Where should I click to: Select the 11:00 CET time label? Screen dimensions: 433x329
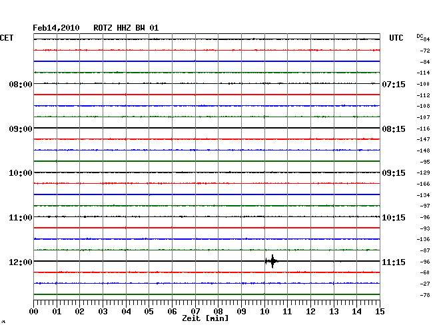click(21, 218)
